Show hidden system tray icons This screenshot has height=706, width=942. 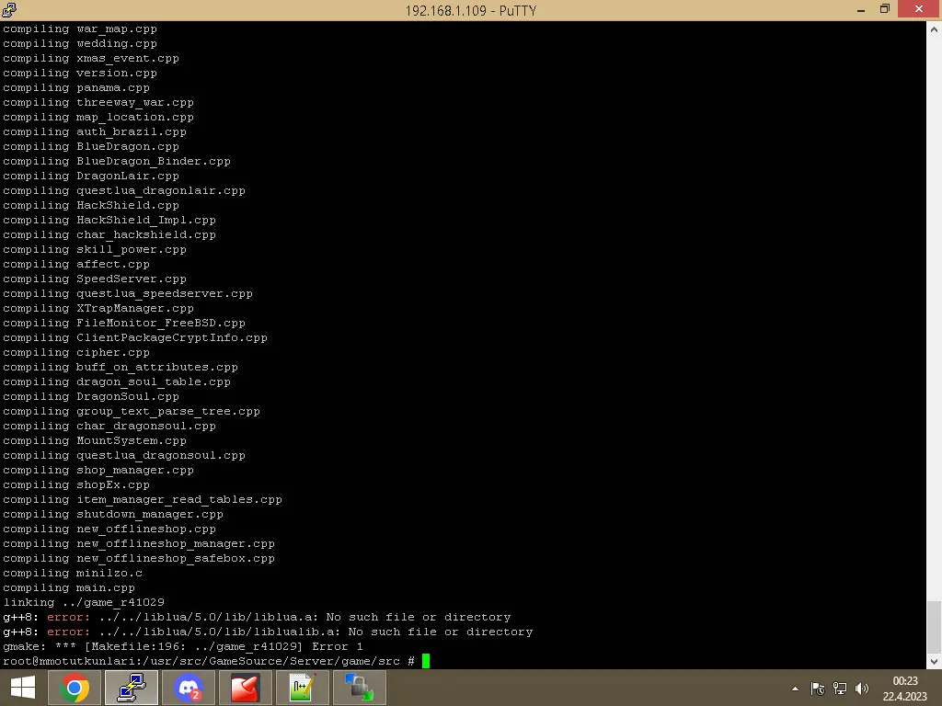(795, 689)
